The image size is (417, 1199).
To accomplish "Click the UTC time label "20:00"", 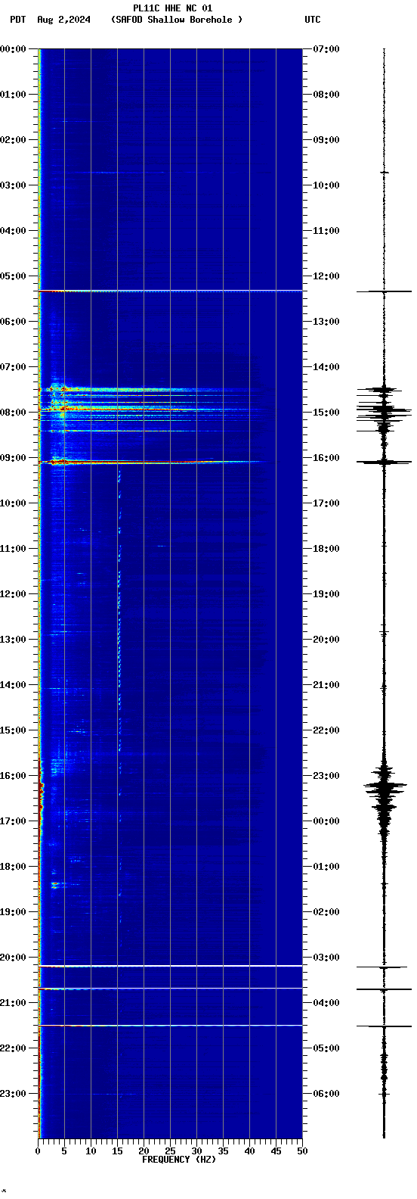I will (x=326, y=640).
